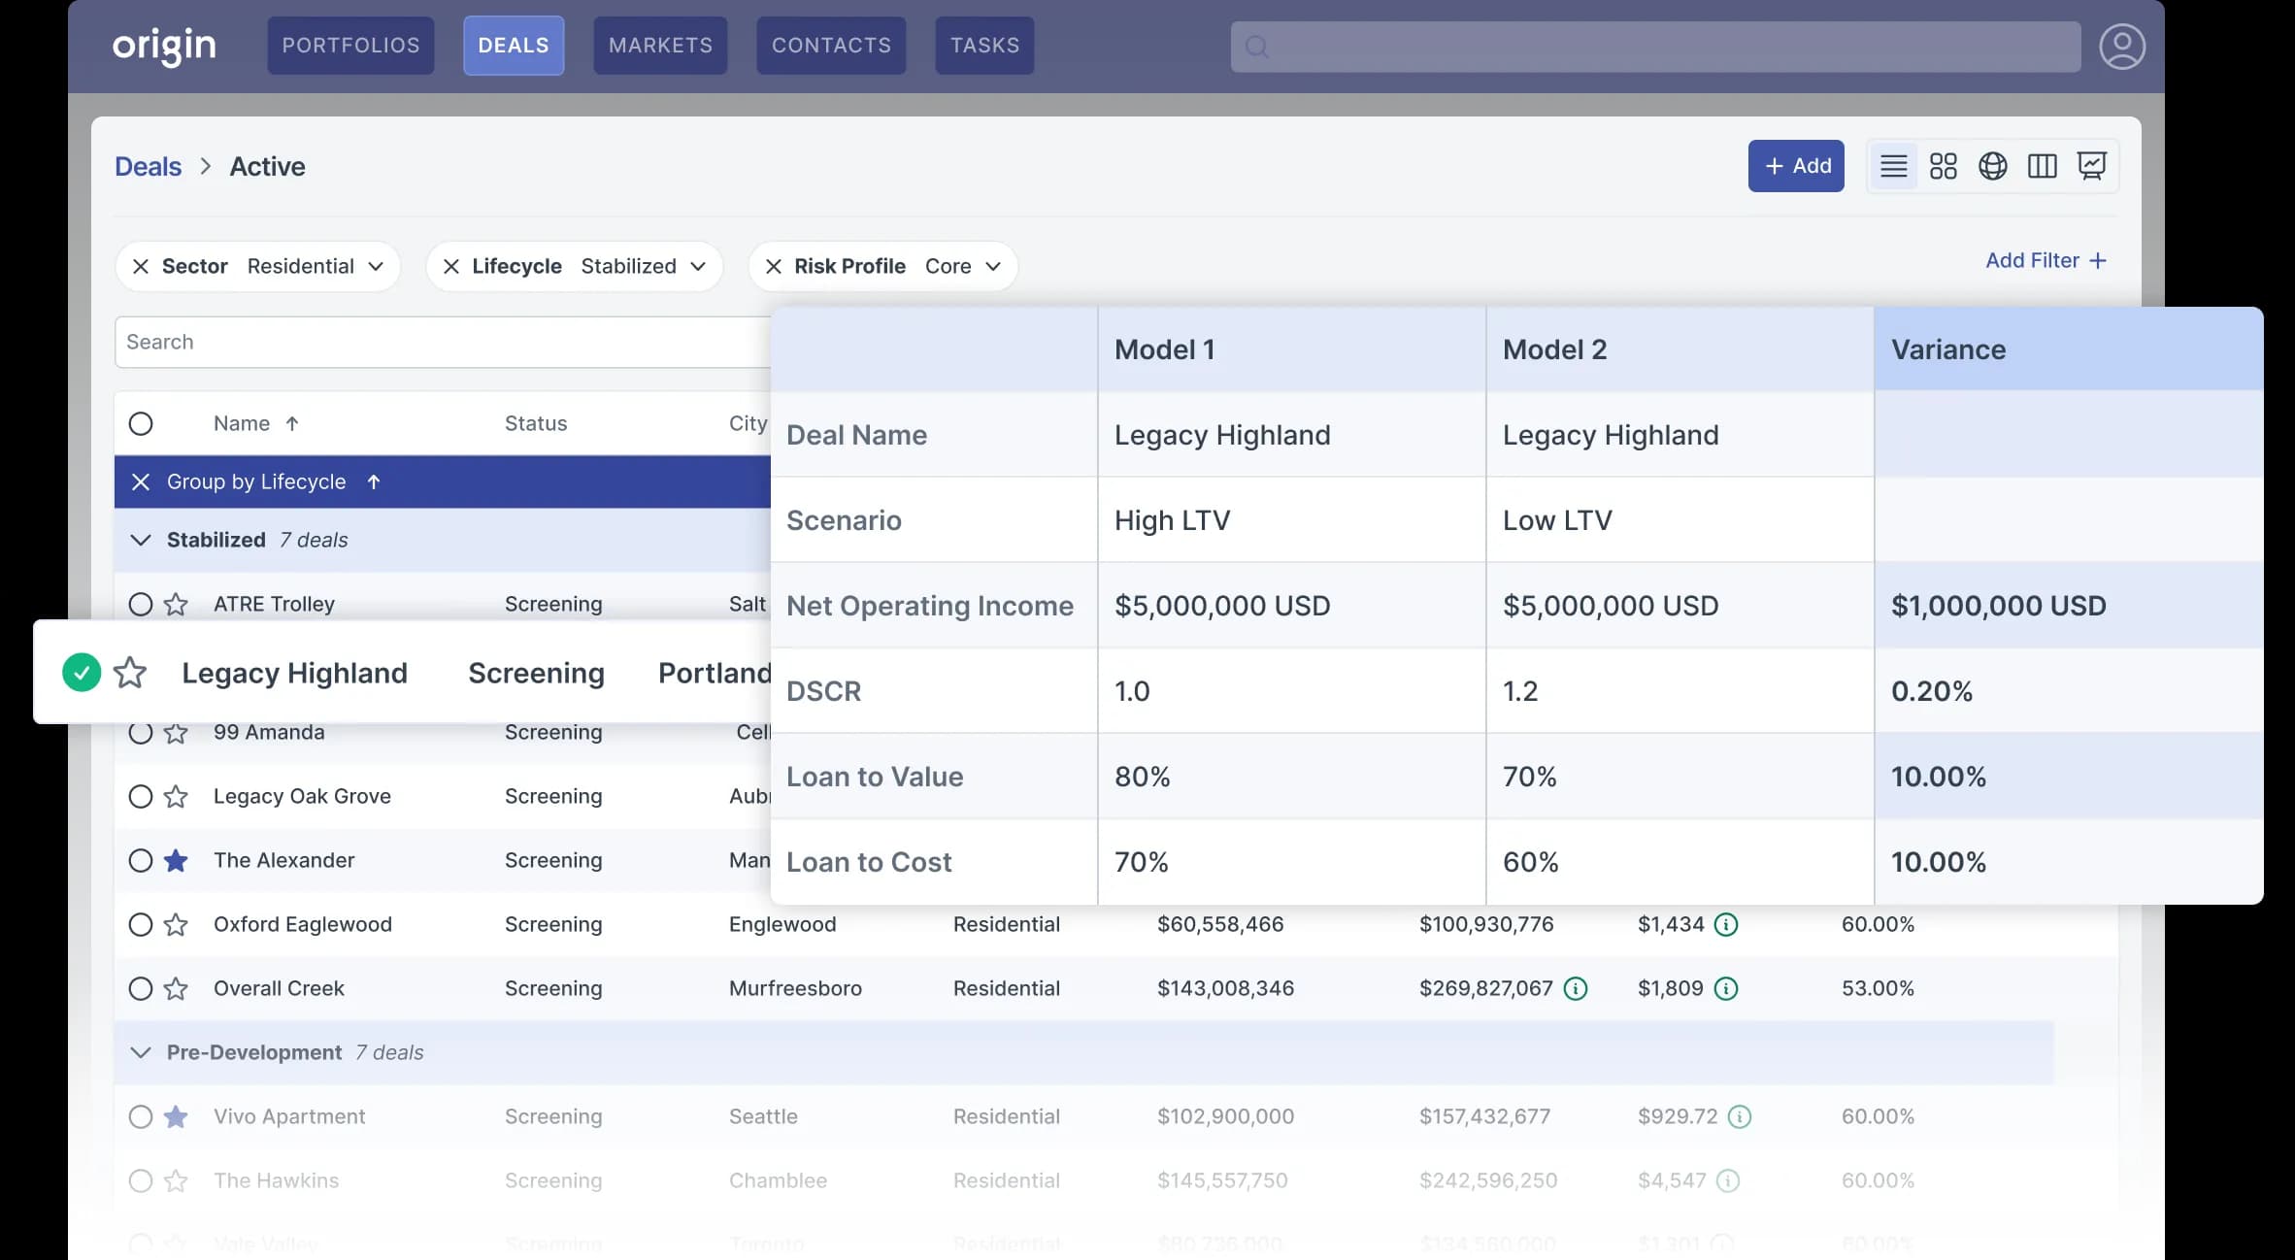
Task: Sort by Name column arrow
Action: point(292,423)
